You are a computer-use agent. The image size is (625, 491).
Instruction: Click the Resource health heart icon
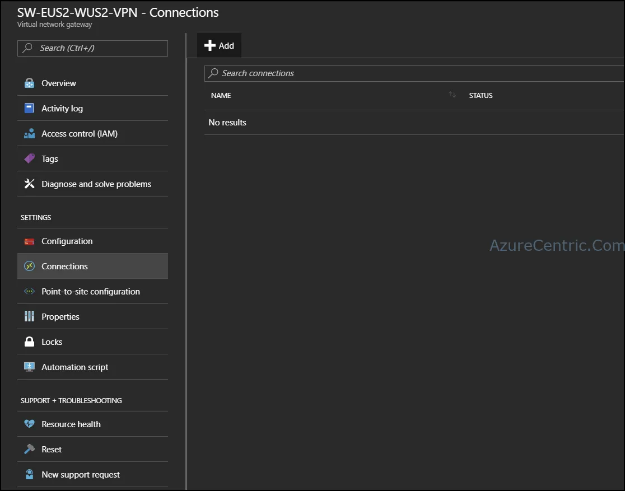click(29, 424)
